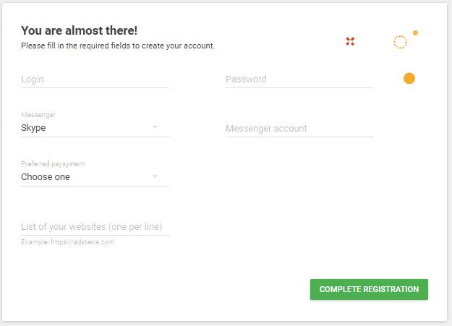Screen dimensions: 452x326
Task: Open the Choose one paysystem dropdown
Action: (95, 176)
